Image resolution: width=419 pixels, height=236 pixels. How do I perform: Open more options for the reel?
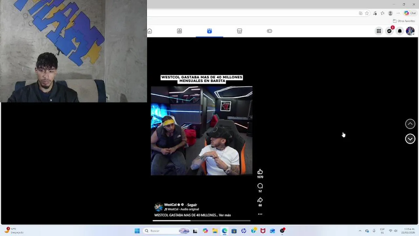pyautogui.click(x=260, y=214)
